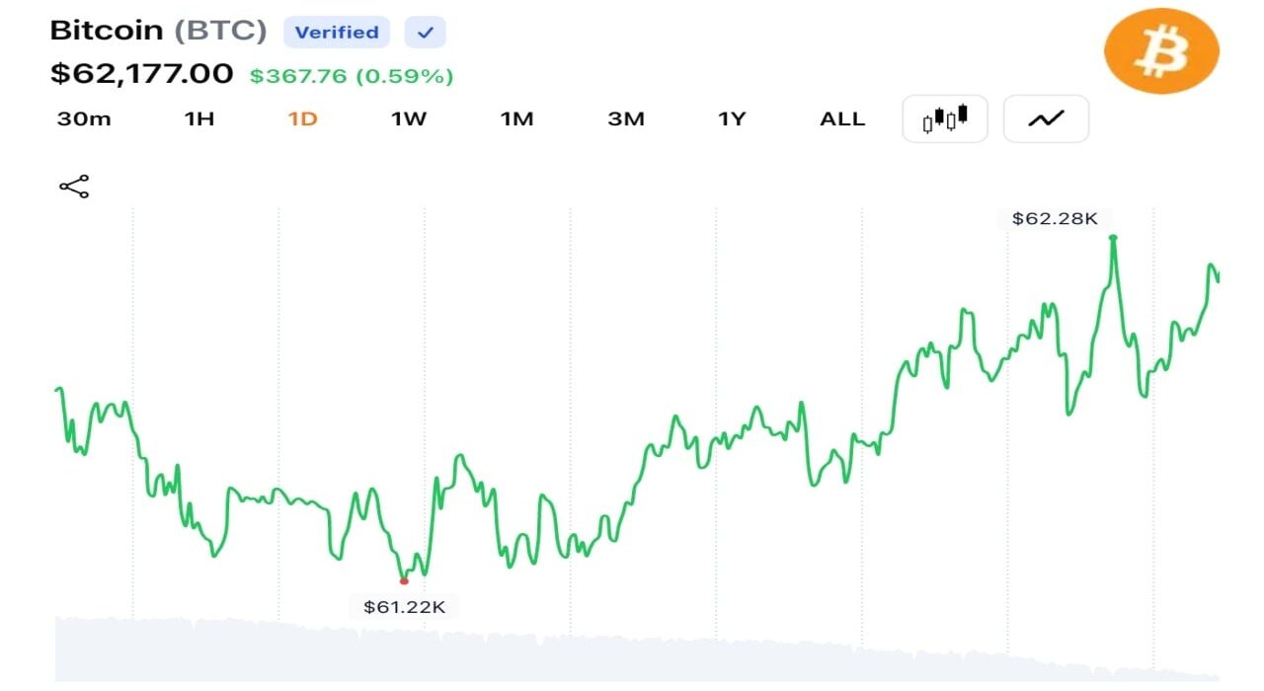Screen dimensions: 1264x691
Task: Select the 1W timeframe
Action: click(x=409, y=119)
